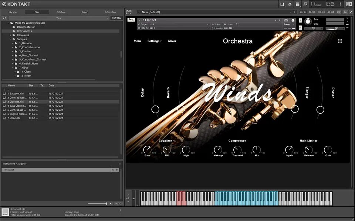355x221 pixels.
Task: Open instrument edit wrench icon
Action: click(131, 20)
